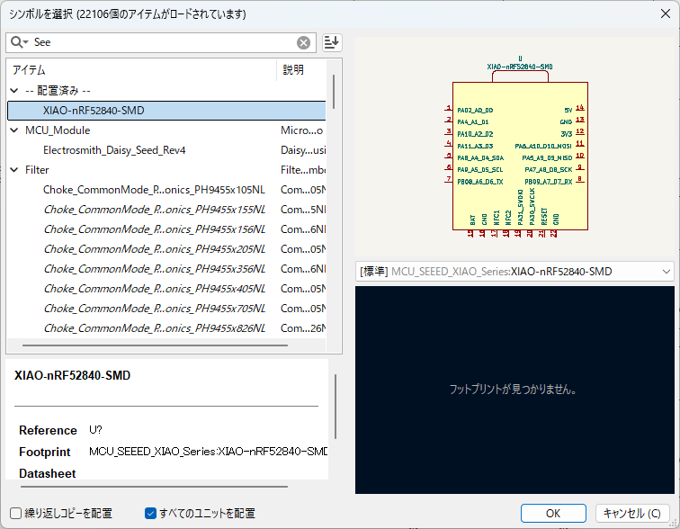Click the アイテム column header
680x529 pixels.
(141, 70)
